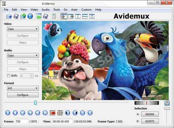
Task: Go to the last frame
Action: pos(90,113)
